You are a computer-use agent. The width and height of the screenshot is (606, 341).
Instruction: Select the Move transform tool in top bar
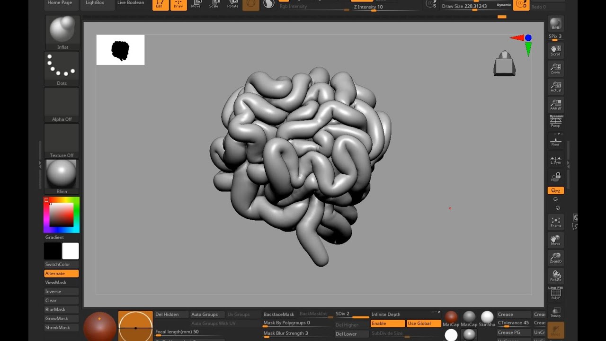[x=196, y=4]
